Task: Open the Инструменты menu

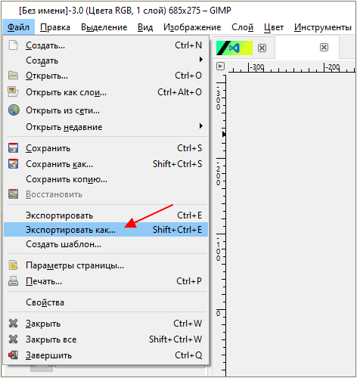Action: [322, 27]
